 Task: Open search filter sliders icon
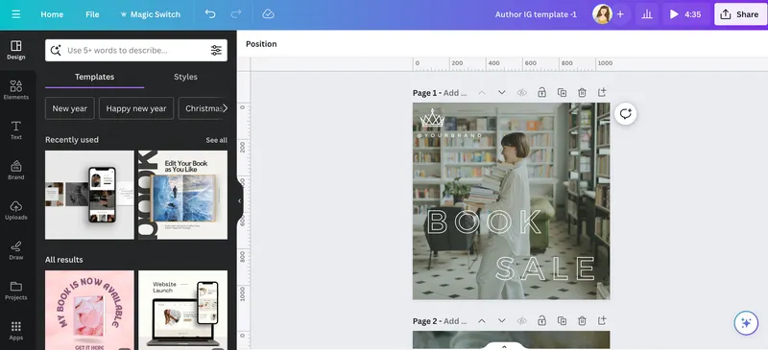(216, 51)
